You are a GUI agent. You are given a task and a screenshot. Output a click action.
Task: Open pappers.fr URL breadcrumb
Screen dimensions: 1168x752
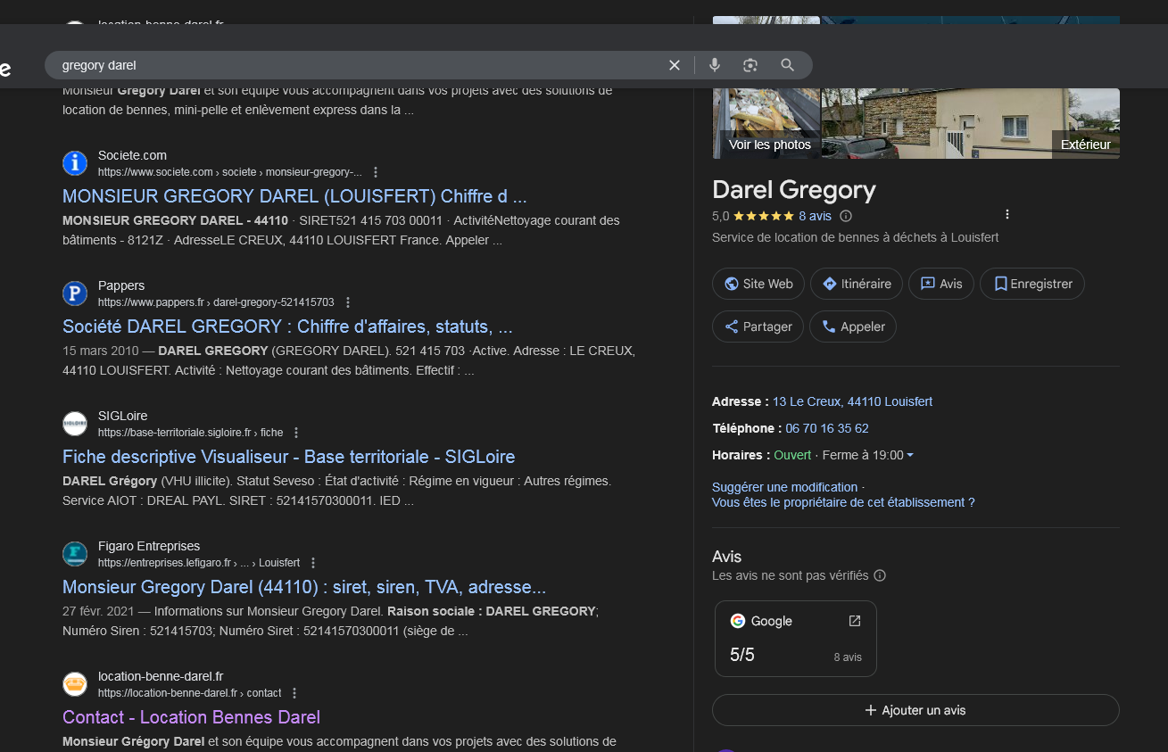pos(216,302)
